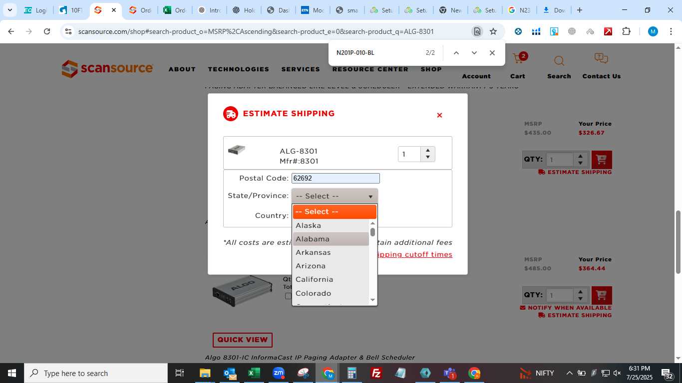Increase quantity for the $326.67 product

pos(580,156)
